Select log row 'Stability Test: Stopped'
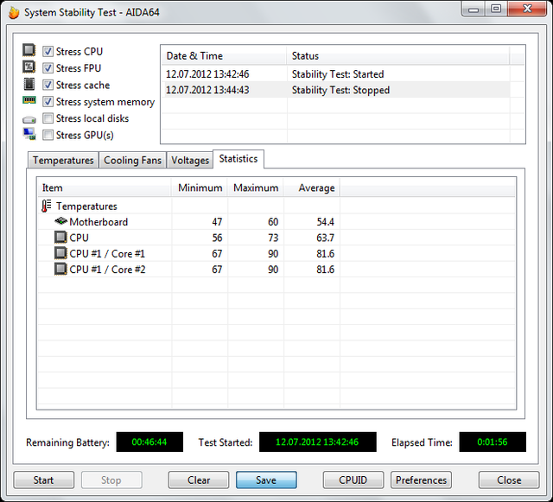The width and height of the screenshot is (553, 502). (x=336, y=90)
